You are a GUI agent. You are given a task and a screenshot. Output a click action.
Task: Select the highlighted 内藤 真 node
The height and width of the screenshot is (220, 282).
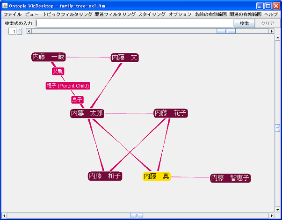pyautogui.click(x=157, y=176)
